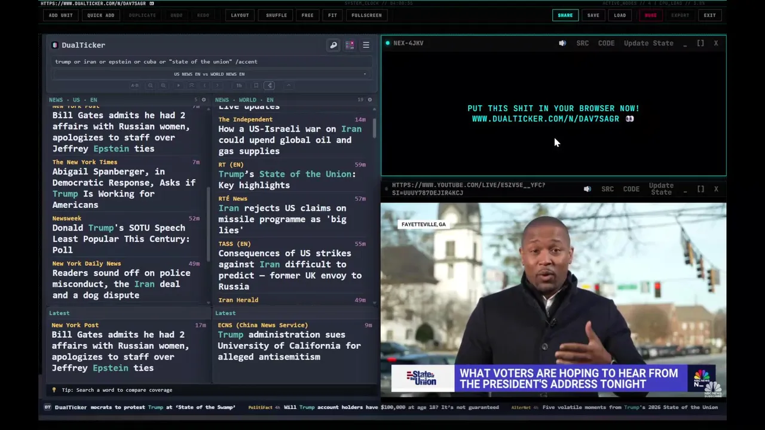
Task: Click the bookmark icon in ticker toolbar
Action: tap(256, 85)
